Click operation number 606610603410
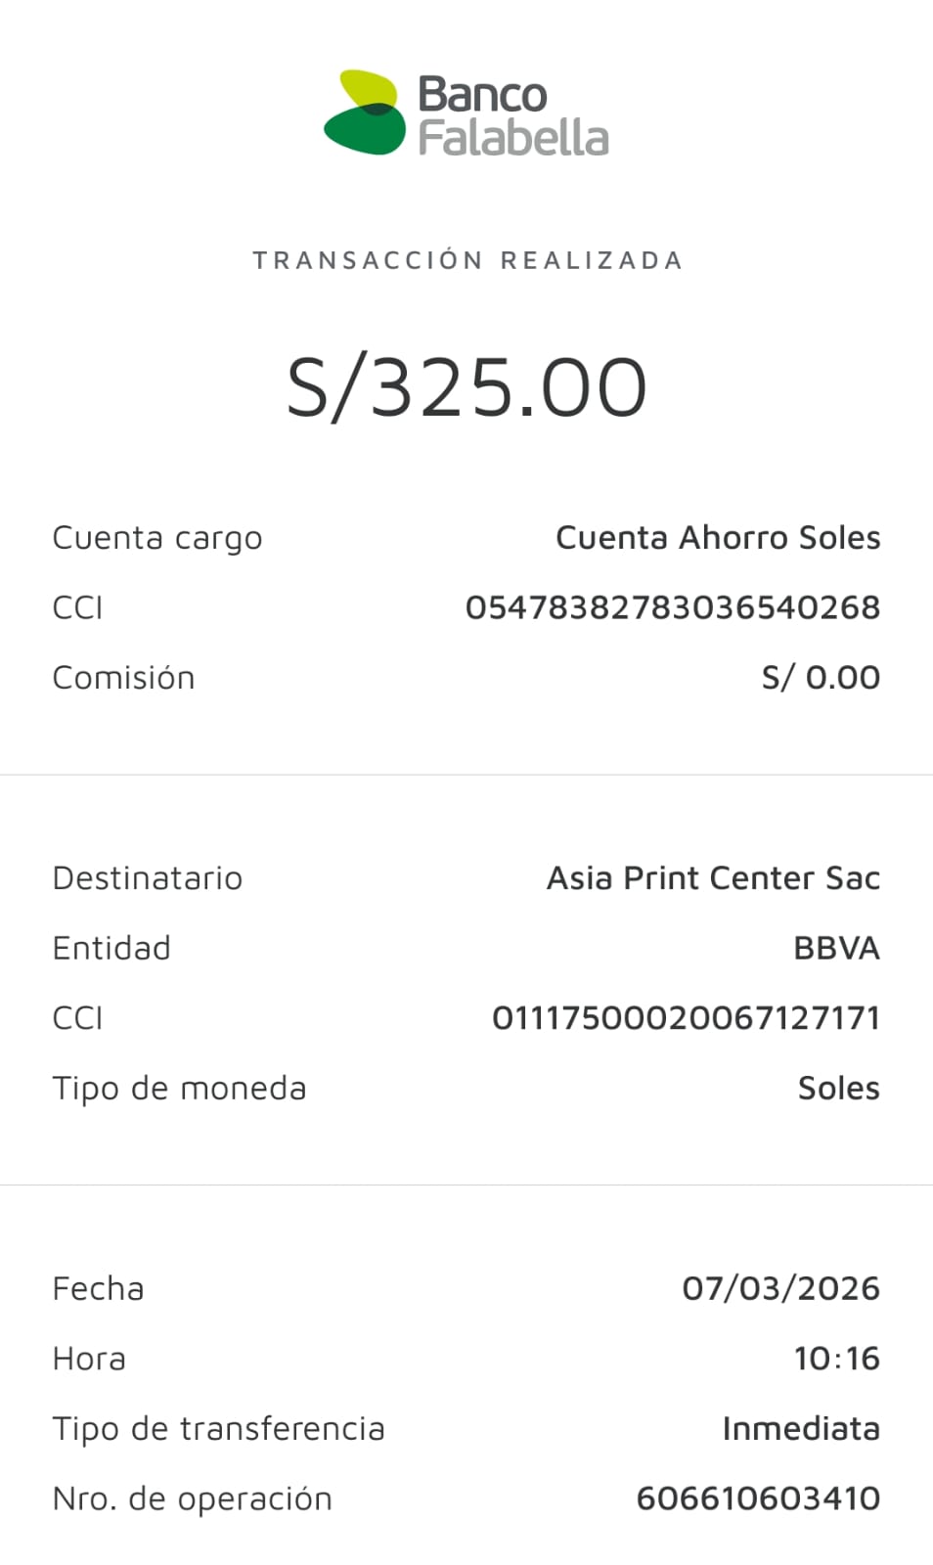The image size is (933, 1565). pos(758,1498)
